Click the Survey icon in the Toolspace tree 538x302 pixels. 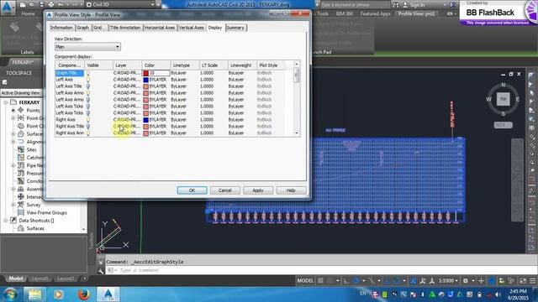pos(21,205)
